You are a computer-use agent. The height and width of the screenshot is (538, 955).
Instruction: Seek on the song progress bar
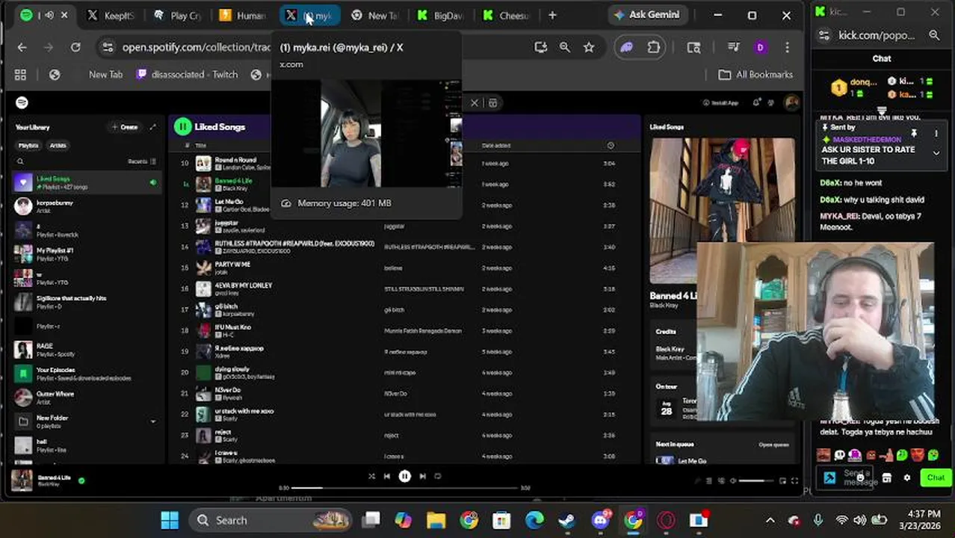pos(404,488)
